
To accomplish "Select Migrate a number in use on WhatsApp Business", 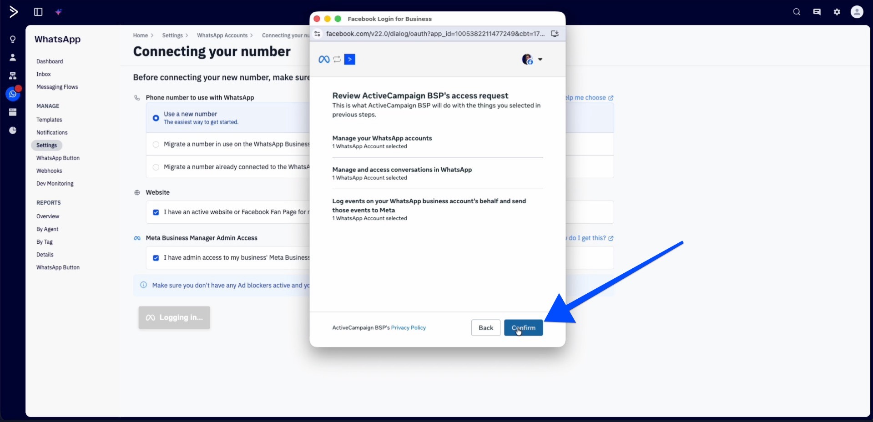I will pos(156,144).
